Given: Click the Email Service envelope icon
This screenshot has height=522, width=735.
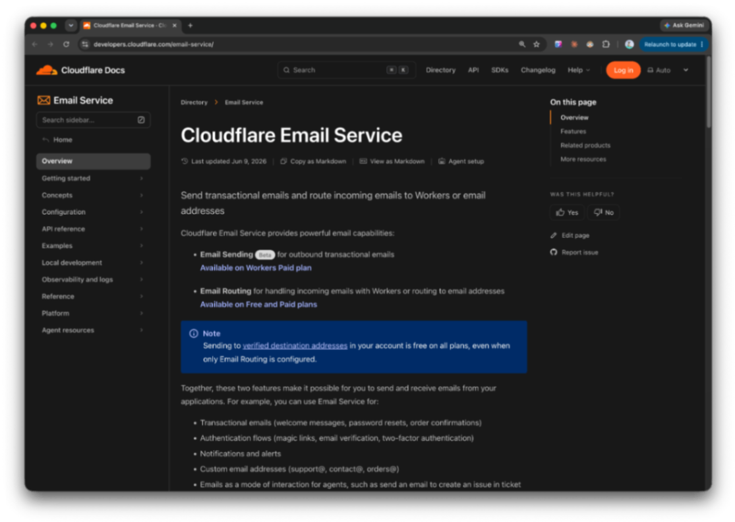Looking at the screenshot, I should coord(44,100).
